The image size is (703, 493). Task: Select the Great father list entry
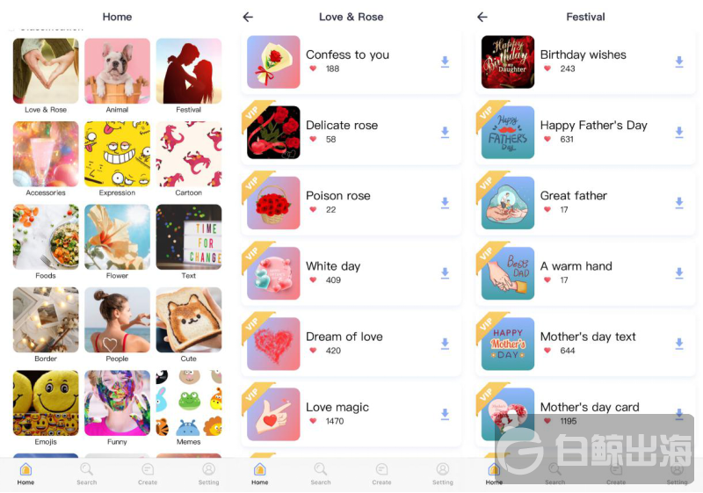(585, 203)
